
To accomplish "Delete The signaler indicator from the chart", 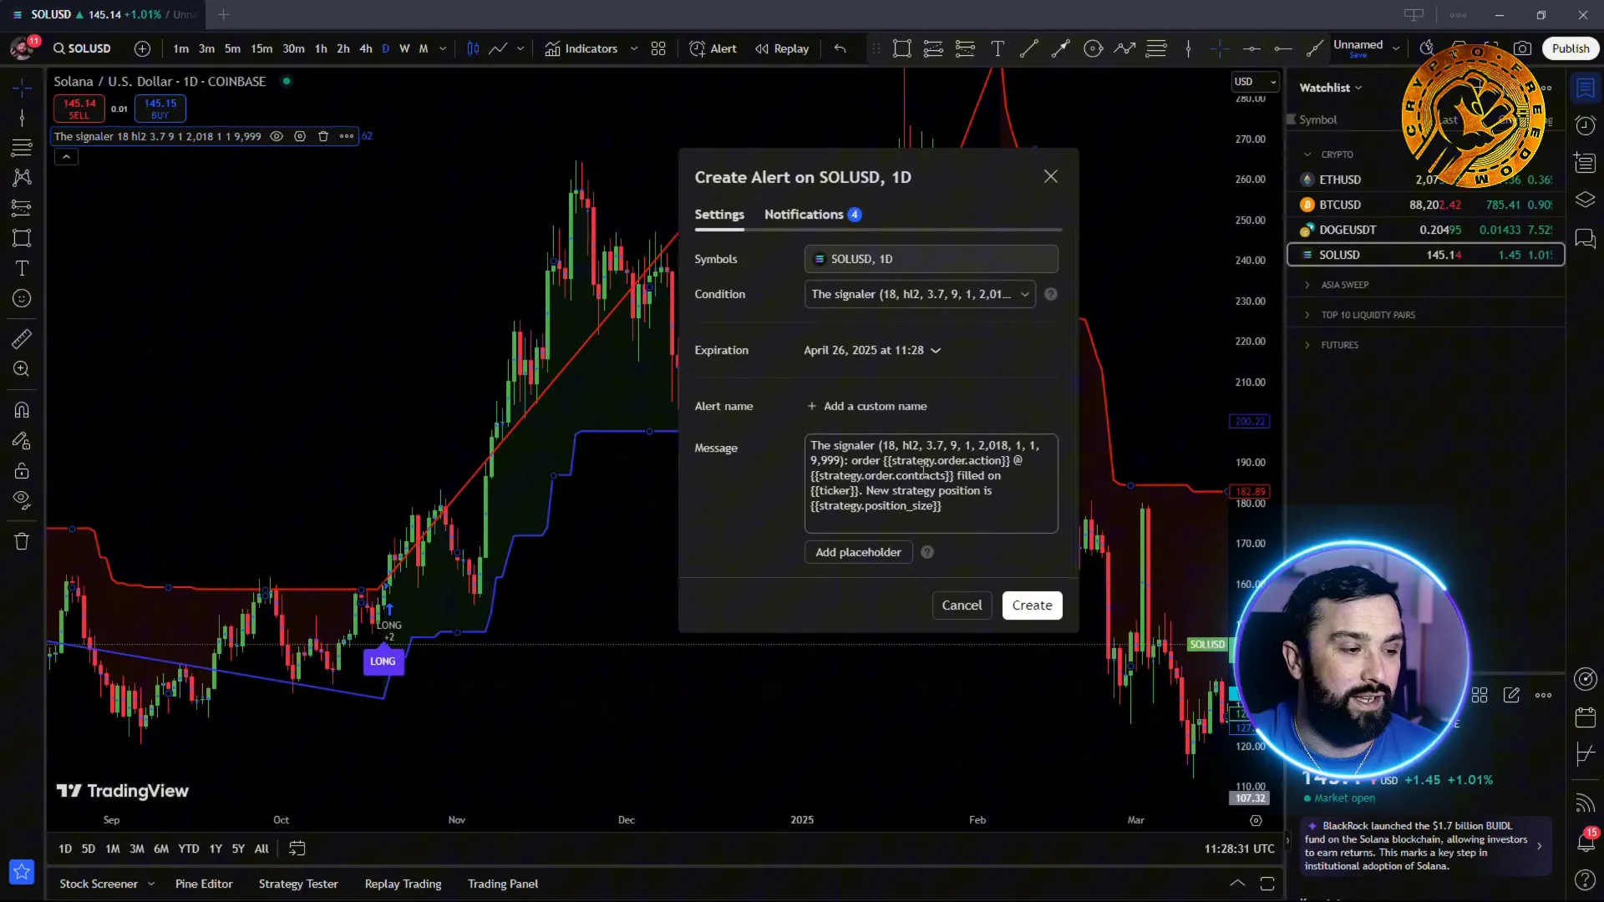I will tap(323, 136).
